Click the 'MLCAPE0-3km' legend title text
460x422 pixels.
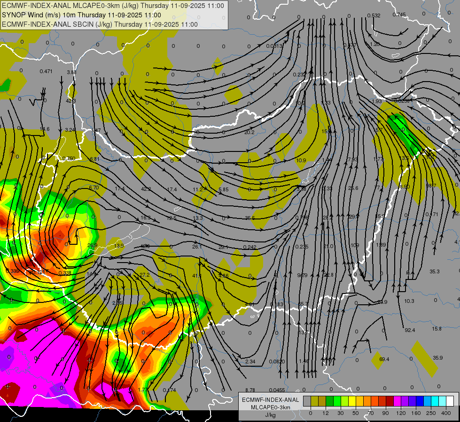coord(270,407)
